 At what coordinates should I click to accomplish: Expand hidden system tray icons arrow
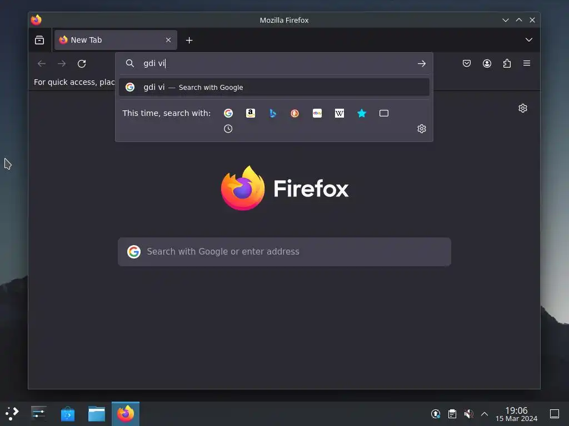tap(485, 414)
